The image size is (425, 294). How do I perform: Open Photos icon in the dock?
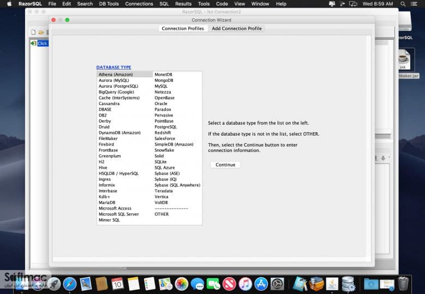181,284
